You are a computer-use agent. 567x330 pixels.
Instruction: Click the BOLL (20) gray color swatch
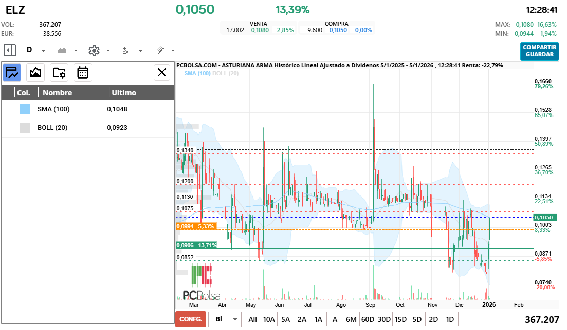pyautogui.click(x=25, y=128)
